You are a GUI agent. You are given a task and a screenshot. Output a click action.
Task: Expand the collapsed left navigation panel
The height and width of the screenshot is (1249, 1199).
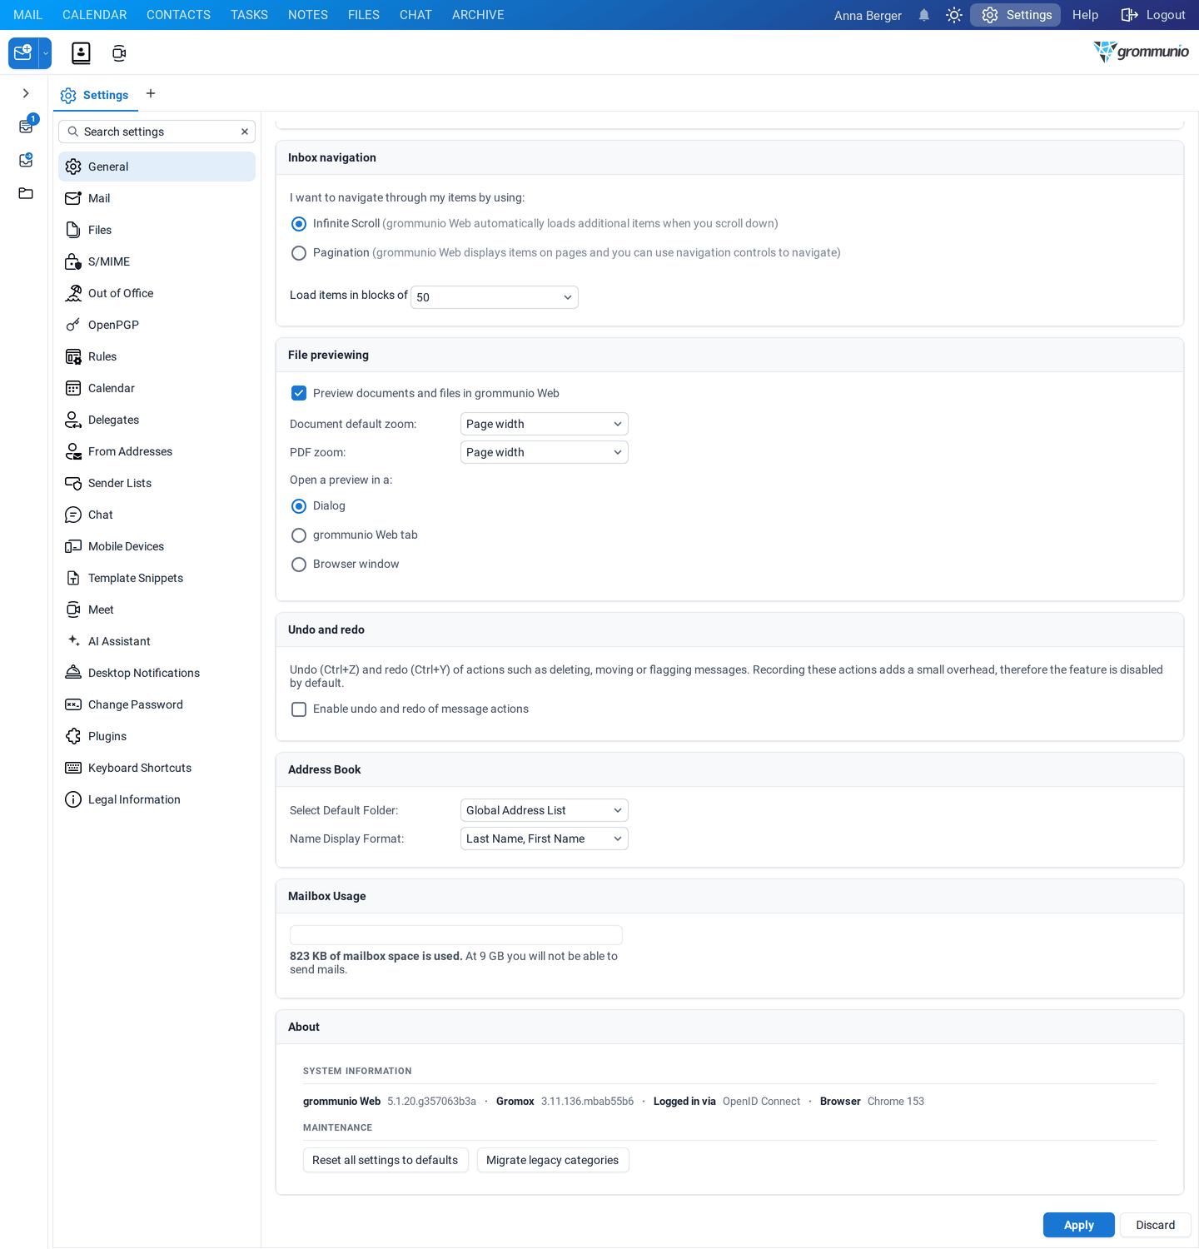tap(26, 93)
